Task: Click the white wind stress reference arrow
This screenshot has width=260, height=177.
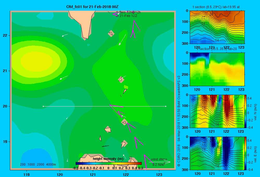Action: pos(160,162)
